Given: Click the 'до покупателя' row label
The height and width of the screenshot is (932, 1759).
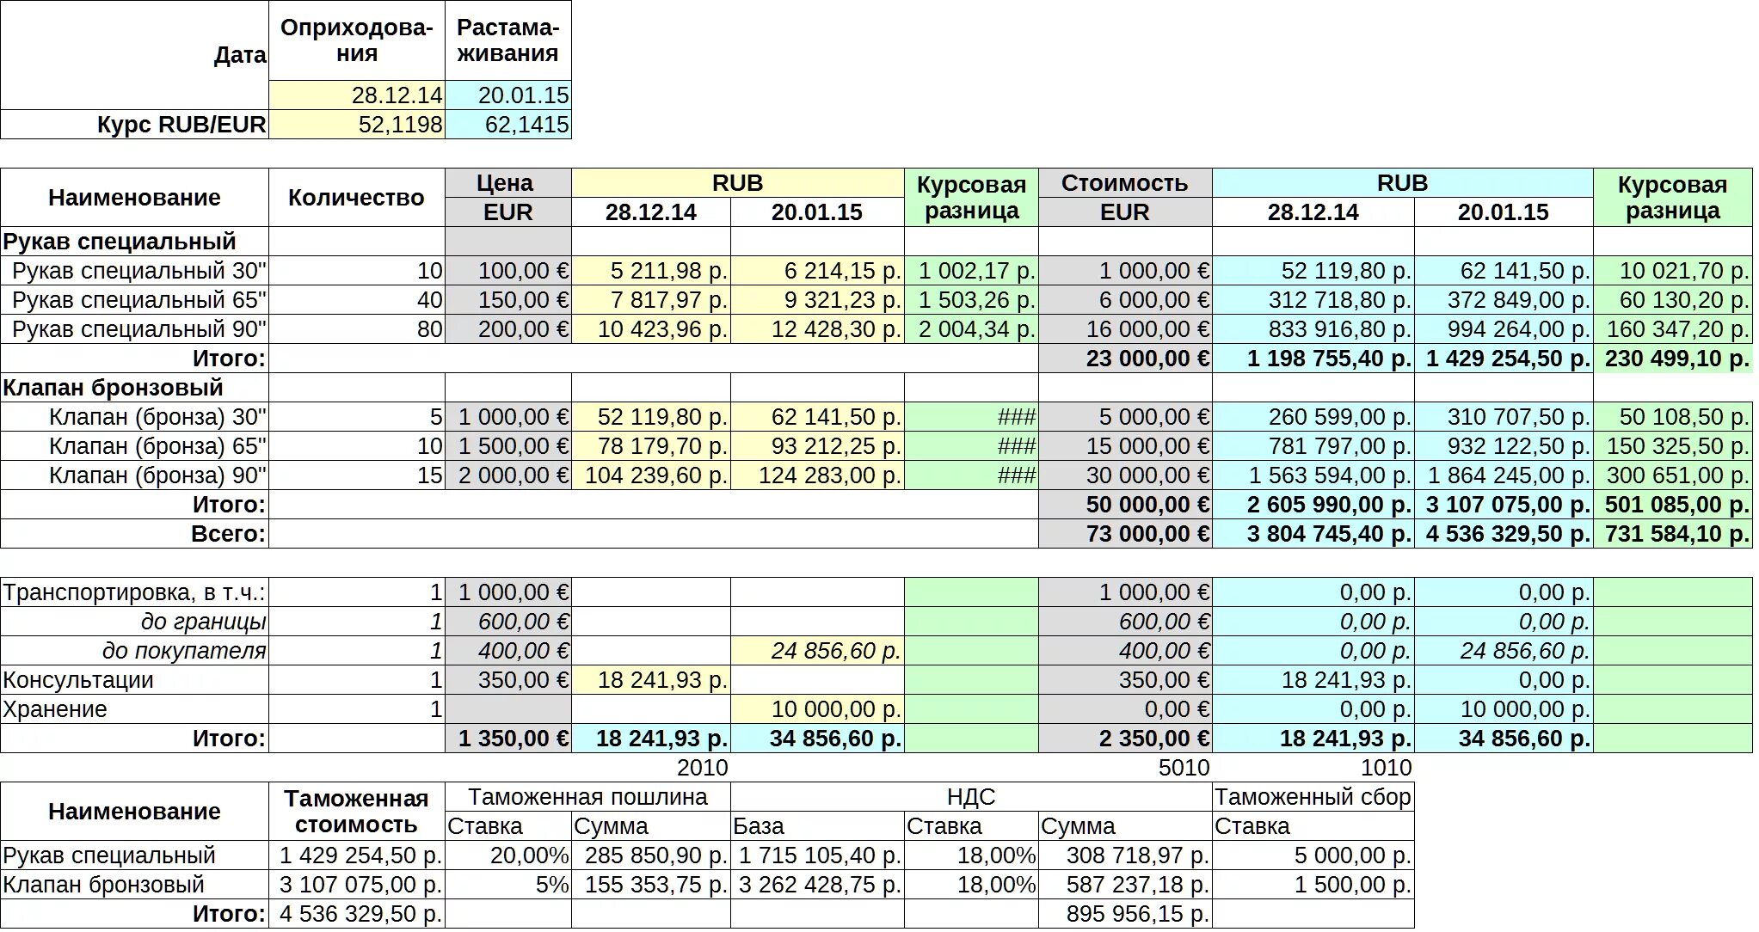Looking at the screenshot, I should 135,651.
